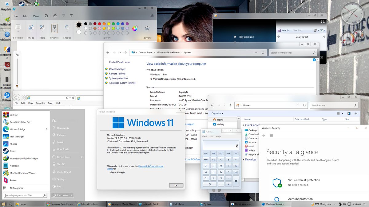369x207 pixels.
Task: Click the Edit menu in Calculator
Action: pyautogui.click(x=211, y=136)
